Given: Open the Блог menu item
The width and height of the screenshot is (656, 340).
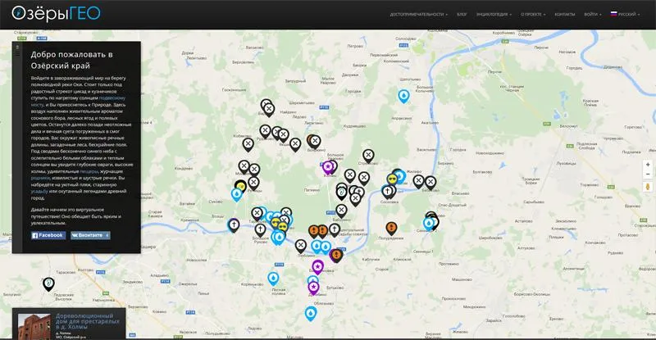Looking at the screenshot, I should pyautogui.click(x=462, y=14).
